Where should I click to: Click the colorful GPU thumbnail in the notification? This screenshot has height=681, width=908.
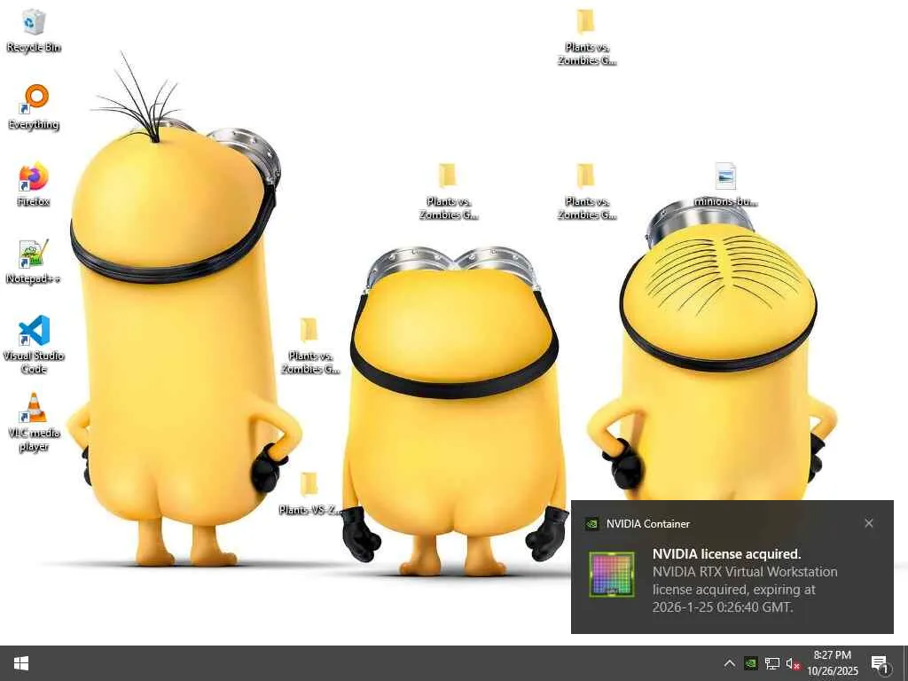(x=612, y=574)
